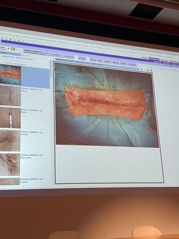Click the last small icon above the main image
Viewport: 179px width, 239px height.
coord(151,70)
